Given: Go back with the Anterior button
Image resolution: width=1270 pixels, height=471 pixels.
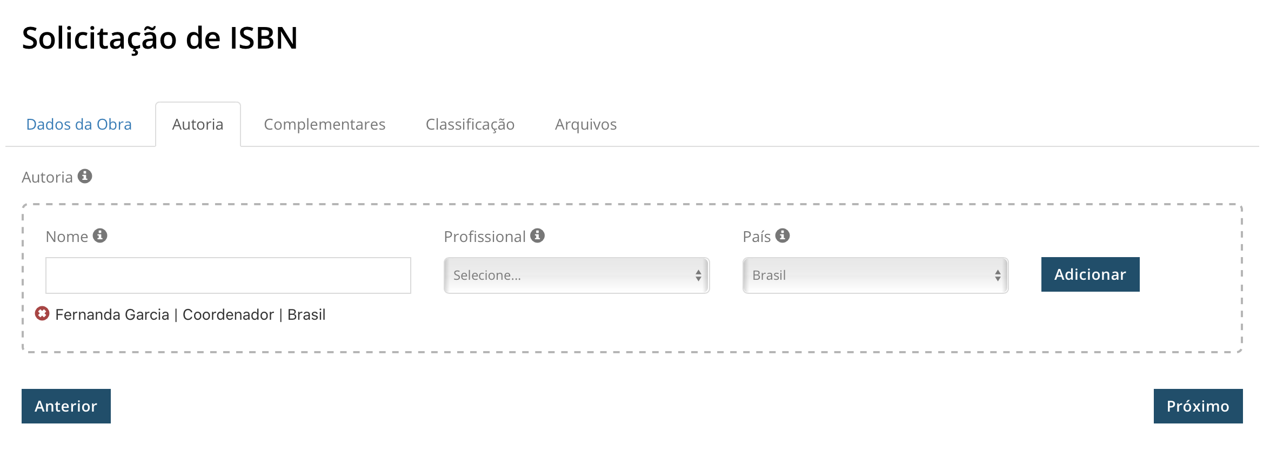Looking at the screenshot, I should (66, 406).
